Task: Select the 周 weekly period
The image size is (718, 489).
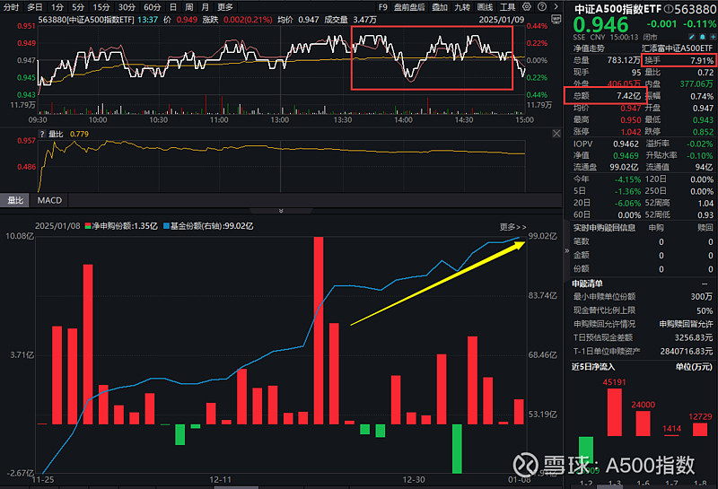Action: coord(189,7)
